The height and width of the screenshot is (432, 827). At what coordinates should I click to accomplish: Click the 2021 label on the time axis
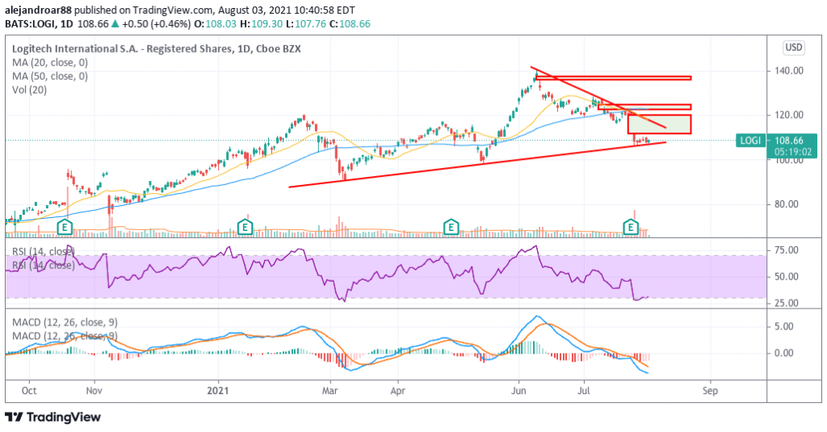pyautogui.click(x=218, y=391)
